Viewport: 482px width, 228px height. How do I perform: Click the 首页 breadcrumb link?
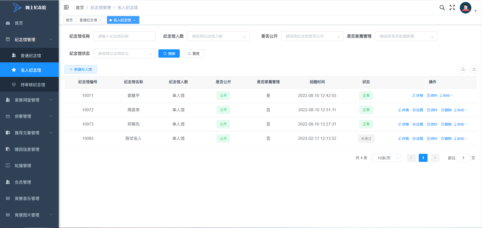(80, 8)
